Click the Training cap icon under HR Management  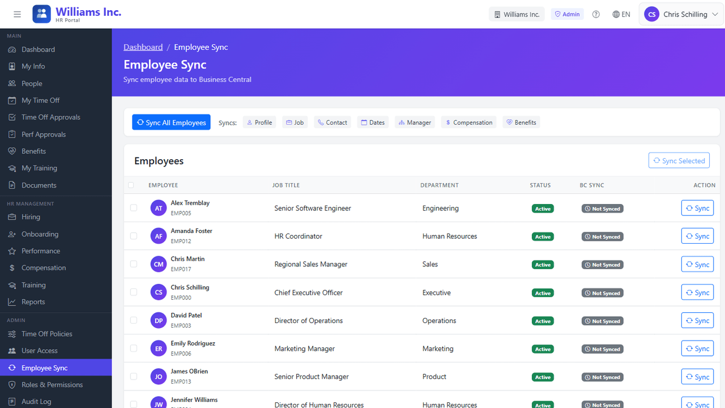pyautogui.click(x=12, y=285)
